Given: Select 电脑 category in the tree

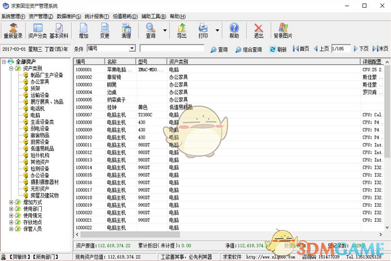Looking at the screenshot, I should (x=35, y=115).
